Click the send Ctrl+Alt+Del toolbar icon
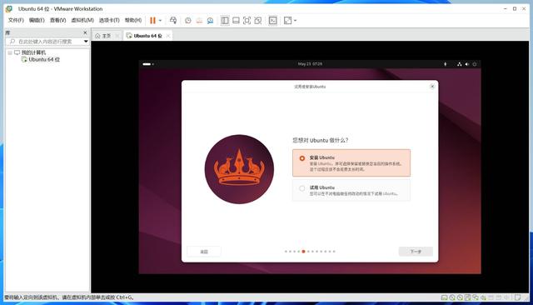533x305 pixels. (173, 20)
